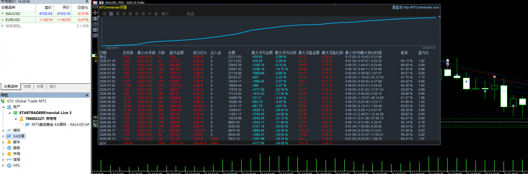This screenshot has height=174, width=528.
Task: Open the http://MTCommander.com link
Action: pyautogui.click(x=421, y=7)
